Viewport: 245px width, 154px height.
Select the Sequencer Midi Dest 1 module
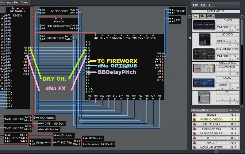coord(99,144)
